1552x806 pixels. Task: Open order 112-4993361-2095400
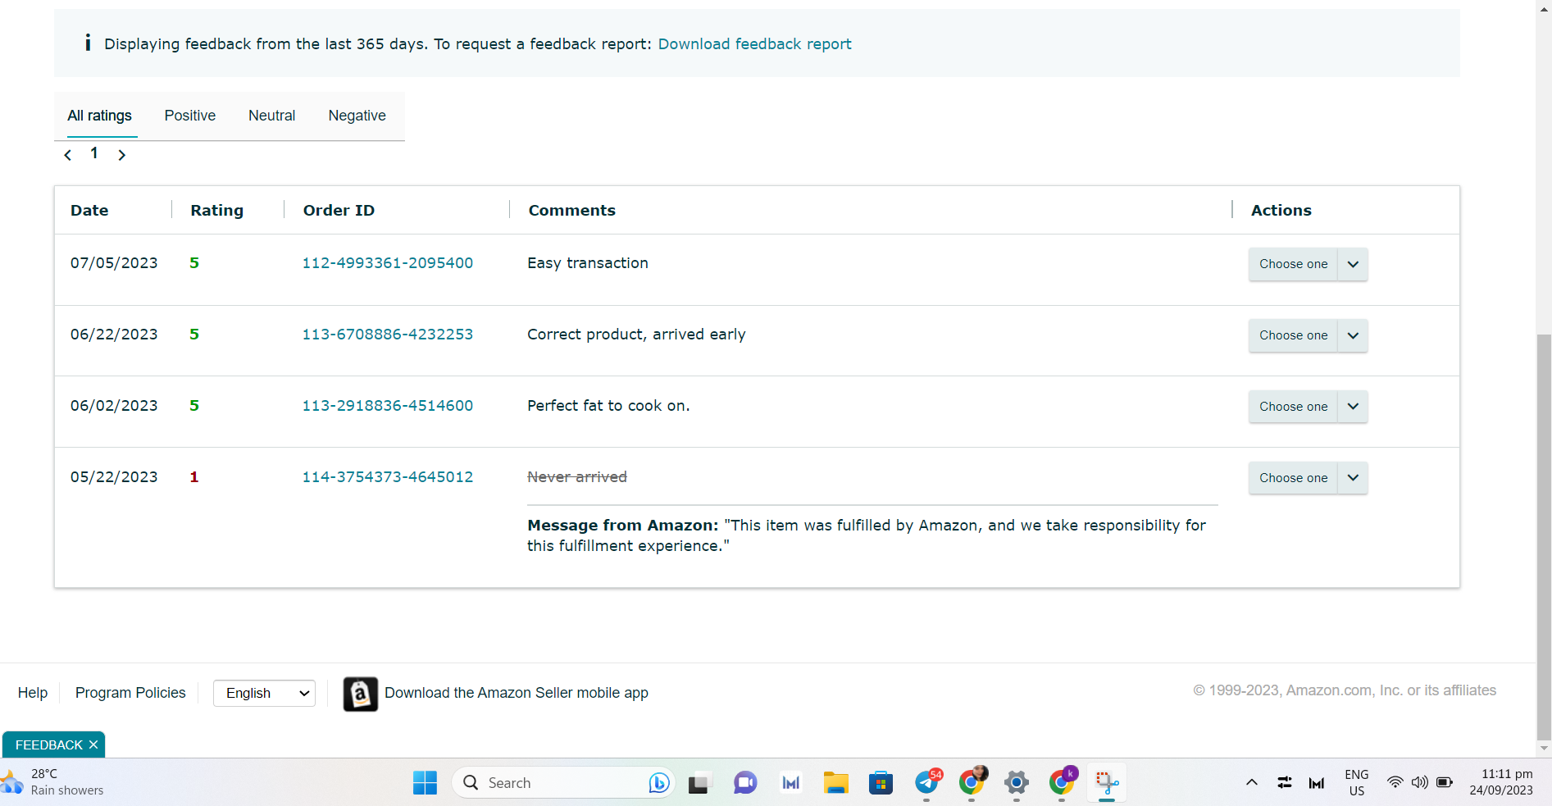(x=388, y=263)
